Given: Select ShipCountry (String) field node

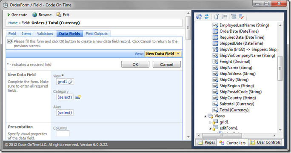Looking at the screenshot, I should [x=237, y=98].
